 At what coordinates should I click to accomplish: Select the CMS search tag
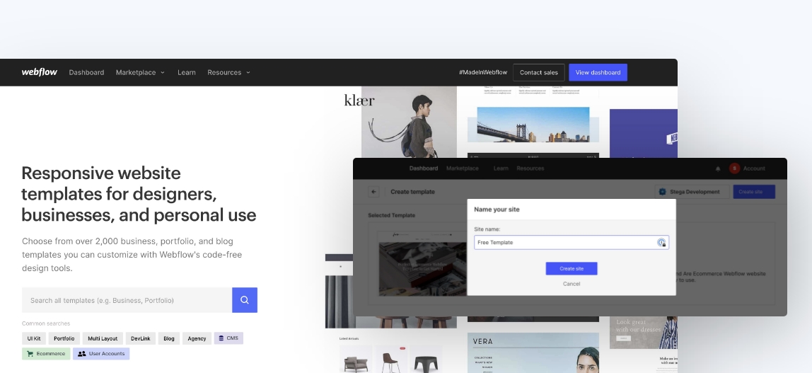[228, 338]
